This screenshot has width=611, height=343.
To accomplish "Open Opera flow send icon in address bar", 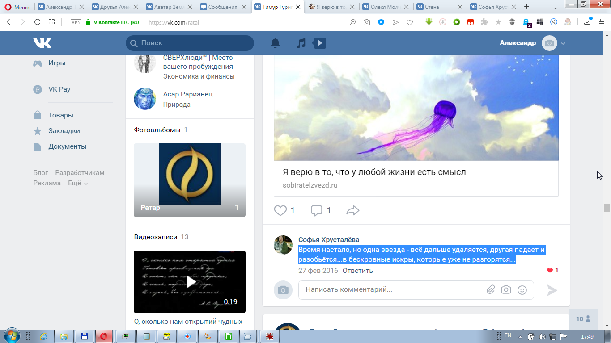I will [x=395, y=22].
